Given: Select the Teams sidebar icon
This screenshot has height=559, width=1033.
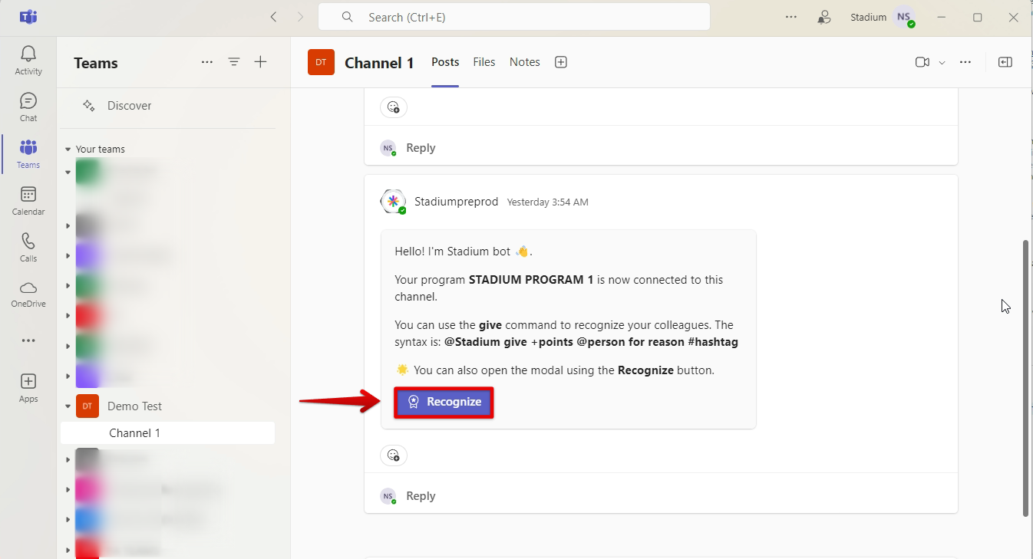Looking at the screenshot, I should click(28, 153).
